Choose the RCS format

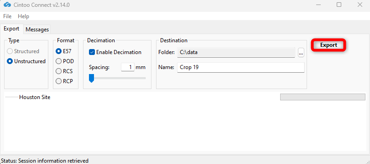click(x=64, y=71)
